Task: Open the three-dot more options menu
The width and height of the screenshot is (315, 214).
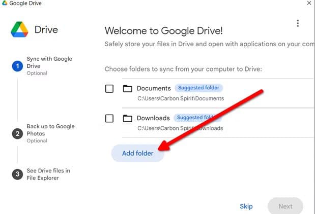Action: coord(298,23)
